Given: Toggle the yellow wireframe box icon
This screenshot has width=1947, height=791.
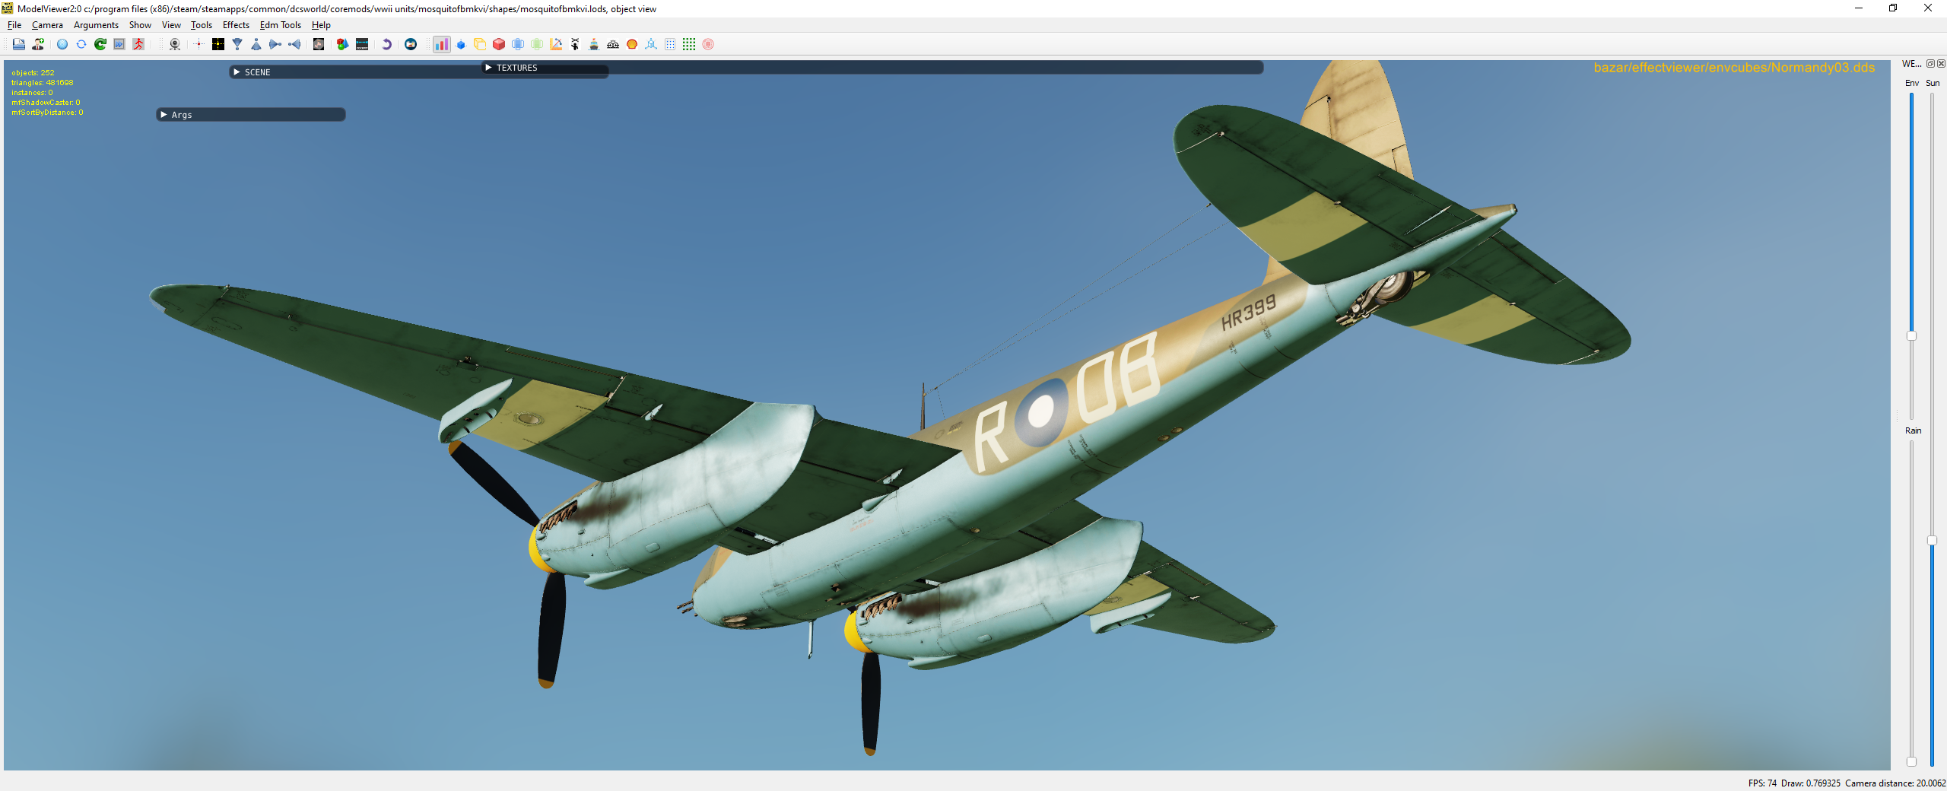Looking at the screenshot, I should (480, 44).
